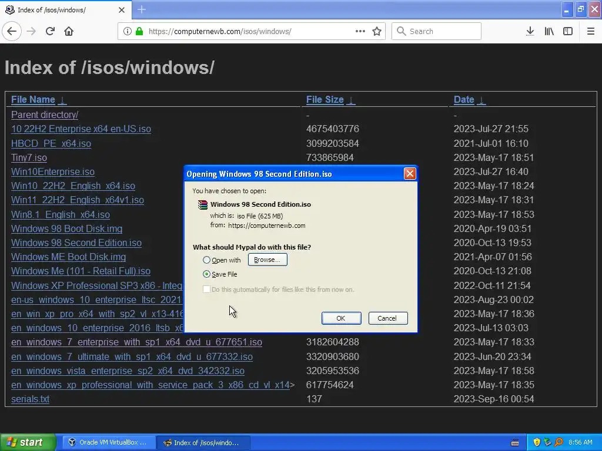The width and height of the screenshot is (602, 451).
Task: Click the network connection tray icon
Action: 547,442
